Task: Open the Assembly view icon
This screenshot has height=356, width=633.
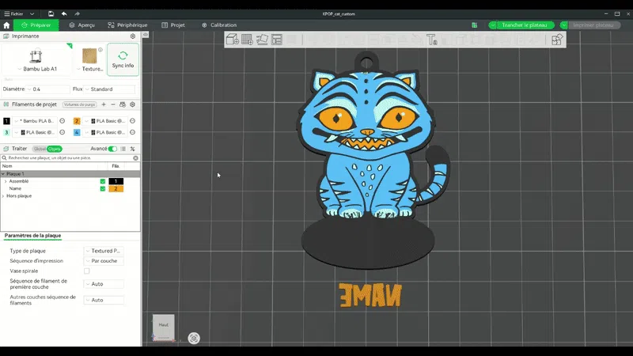Action: pyautogui.click(x=557, y=40)
